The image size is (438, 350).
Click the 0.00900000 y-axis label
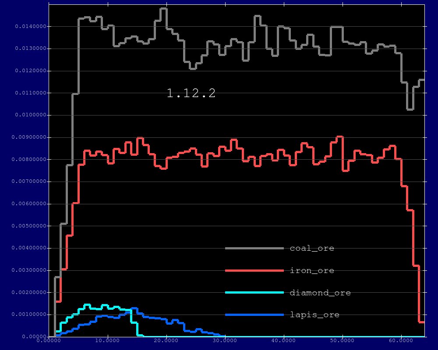tap(29, 137)
